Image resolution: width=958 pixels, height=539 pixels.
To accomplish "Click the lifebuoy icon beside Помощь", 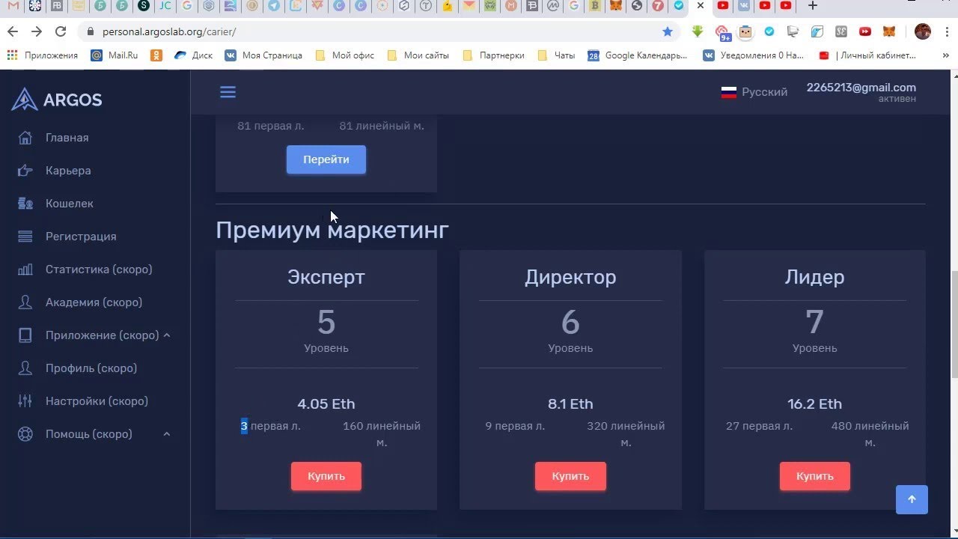I will pos(25,434).
